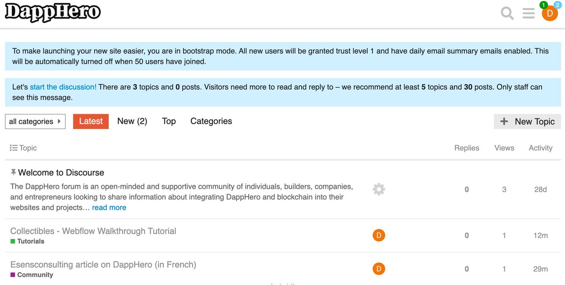The height and width of the screenshot is (285, 565).
Task: Click the 12m activity on Collectibles row
Action: click(541, 235)
